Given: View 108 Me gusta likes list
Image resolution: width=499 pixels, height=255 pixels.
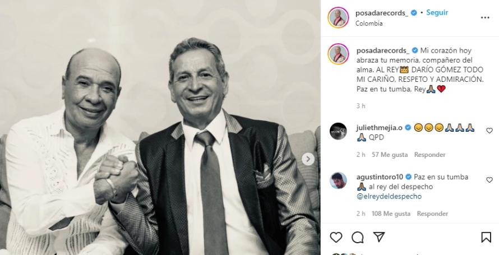Looking at the screenshot, I should tap(391, 214).
